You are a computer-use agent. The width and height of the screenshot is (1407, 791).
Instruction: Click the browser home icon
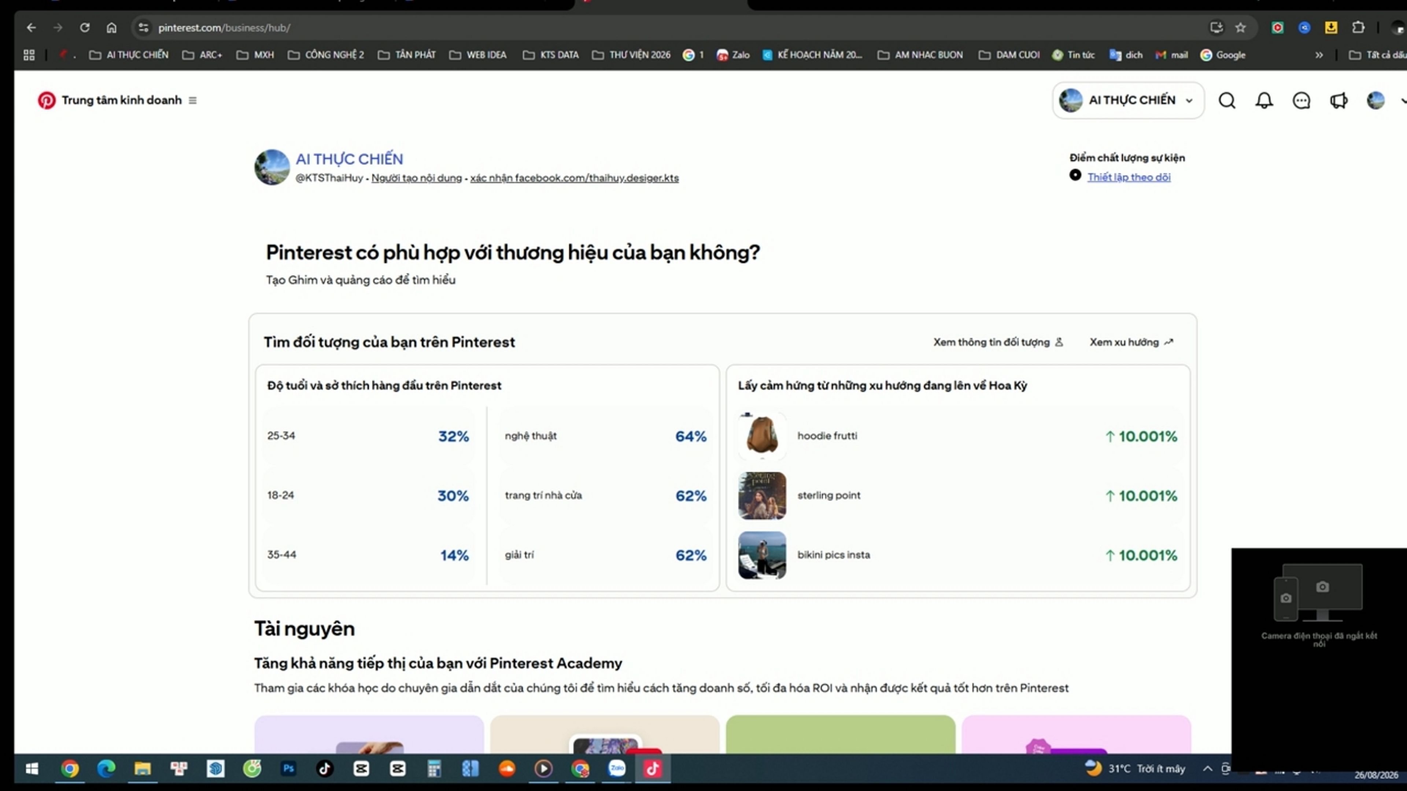point(111,27)
